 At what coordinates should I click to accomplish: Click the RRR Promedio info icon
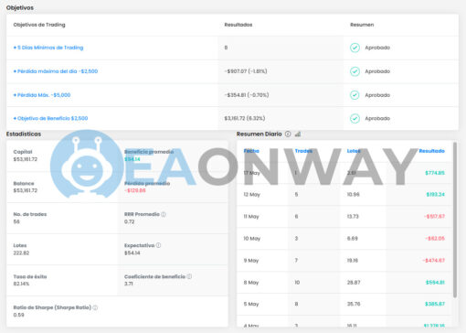point(164,214)
